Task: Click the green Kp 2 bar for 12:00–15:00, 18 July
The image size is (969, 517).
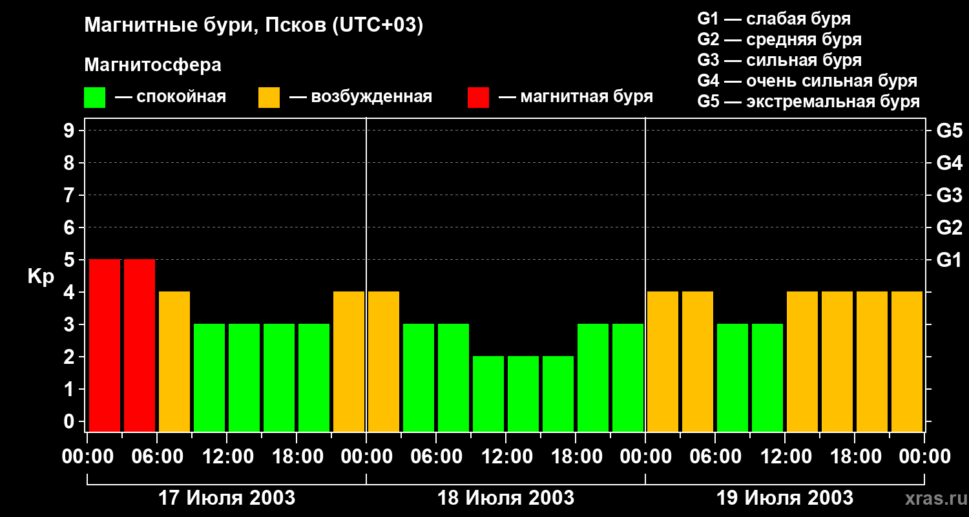Action: [x=523, y=394]
